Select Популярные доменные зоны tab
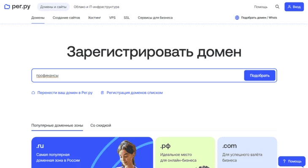 point(57,125)
